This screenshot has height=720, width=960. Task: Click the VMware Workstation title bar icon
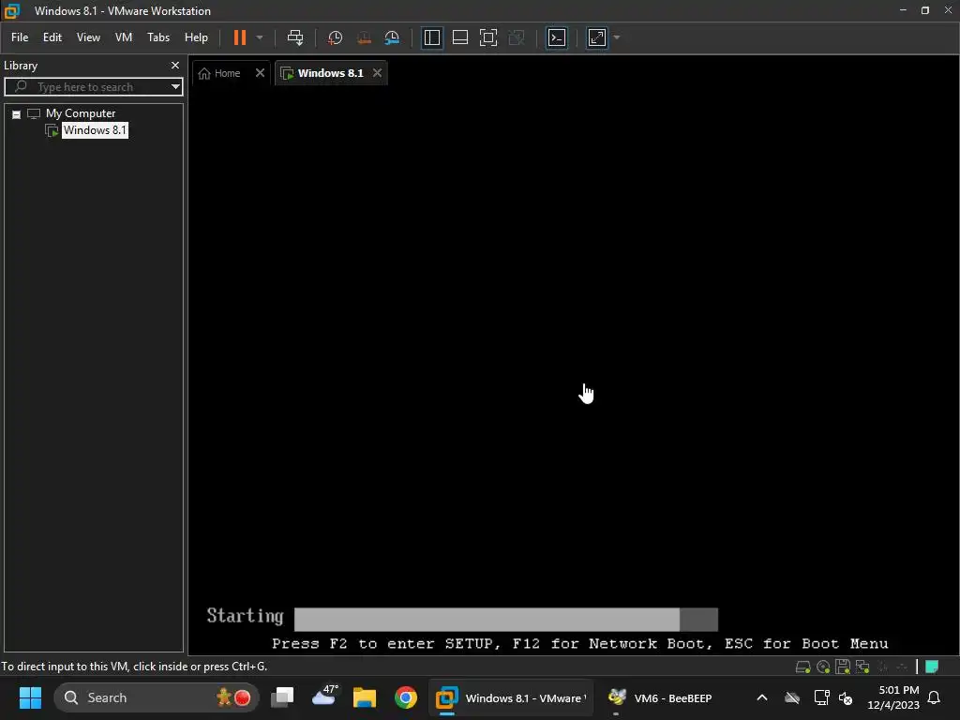pos(11,10)
